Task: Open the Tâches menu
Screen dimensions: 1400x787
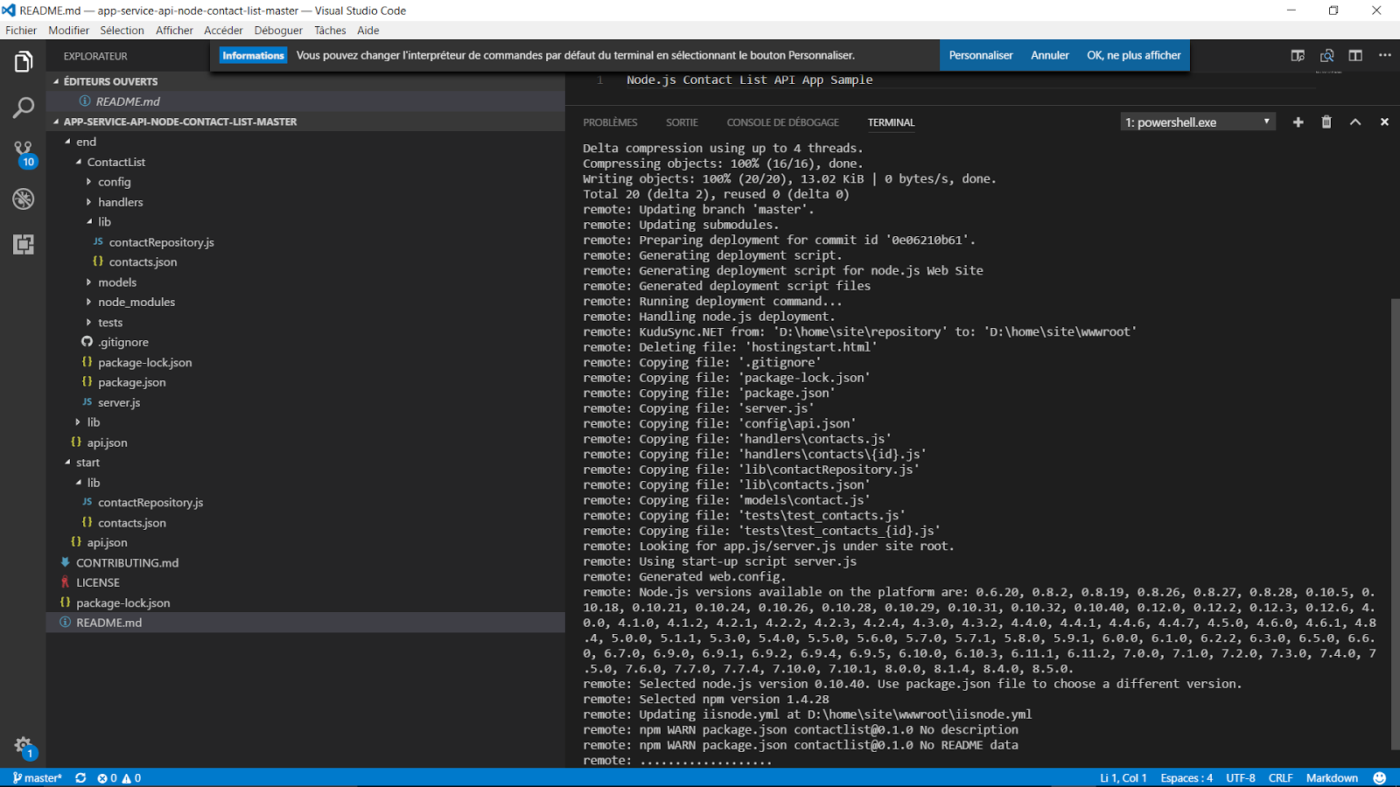Action: click(x=330, y=31)
